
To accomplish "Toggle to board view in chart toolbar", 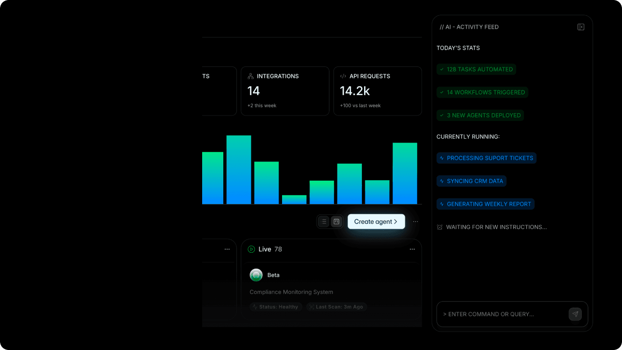I will [336, 221].
